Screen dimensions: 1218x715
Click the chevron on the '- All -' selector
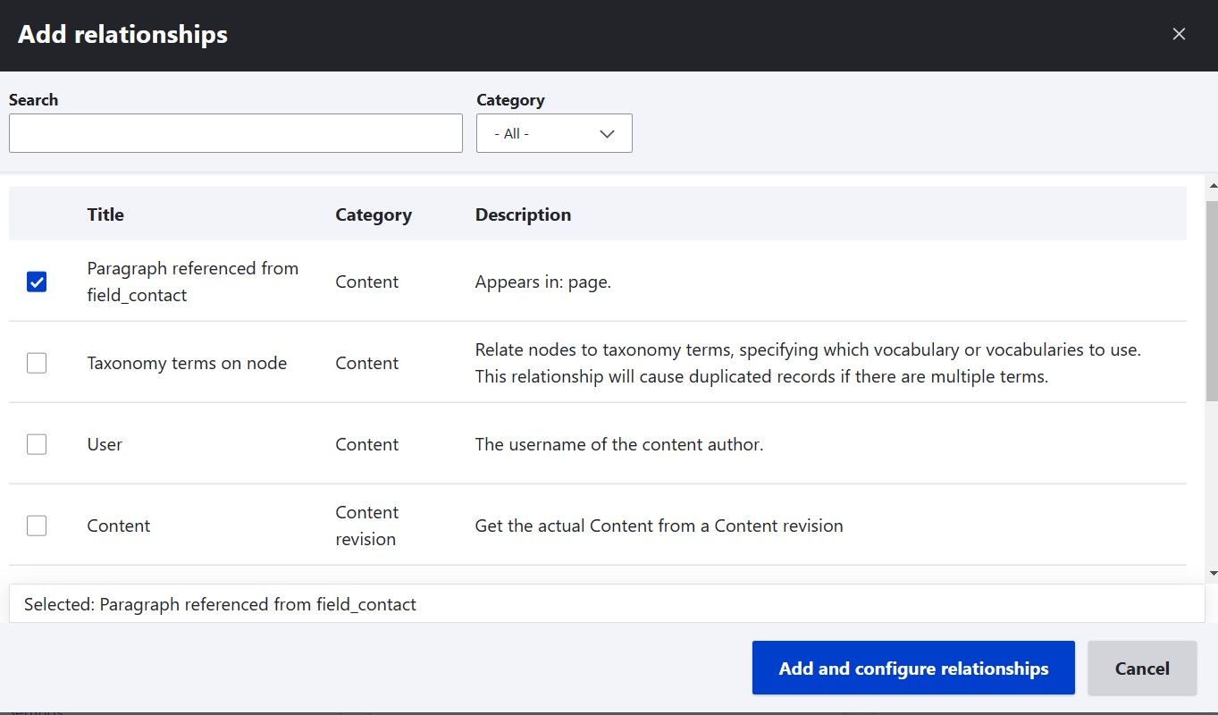point(607,132)
